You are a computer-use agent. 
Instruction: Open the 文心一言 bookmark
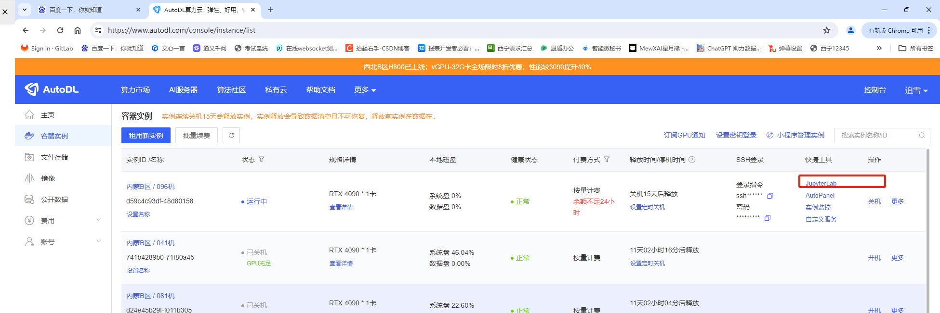[168, 48]
